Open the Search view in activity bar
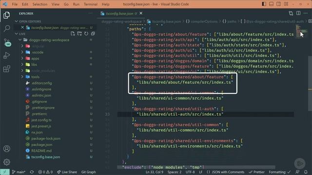The height and width of the screenshot is (175, 312). (7, 28)
